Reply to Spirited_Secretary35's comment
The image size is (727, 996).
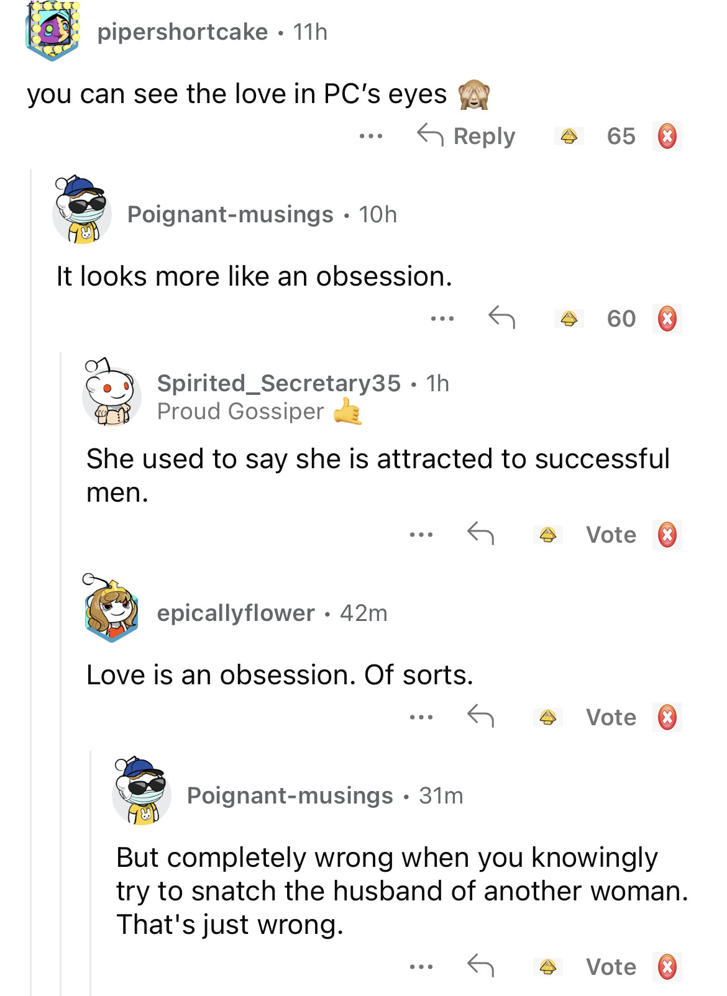point(480,533)
